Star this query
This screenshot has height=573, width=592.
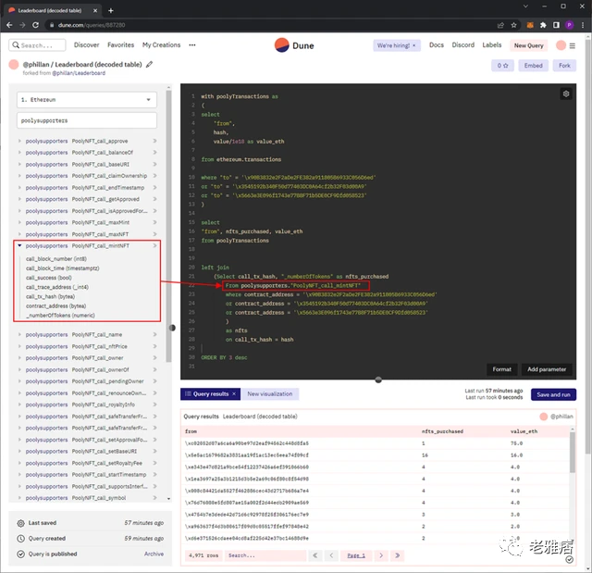point(502,66)
